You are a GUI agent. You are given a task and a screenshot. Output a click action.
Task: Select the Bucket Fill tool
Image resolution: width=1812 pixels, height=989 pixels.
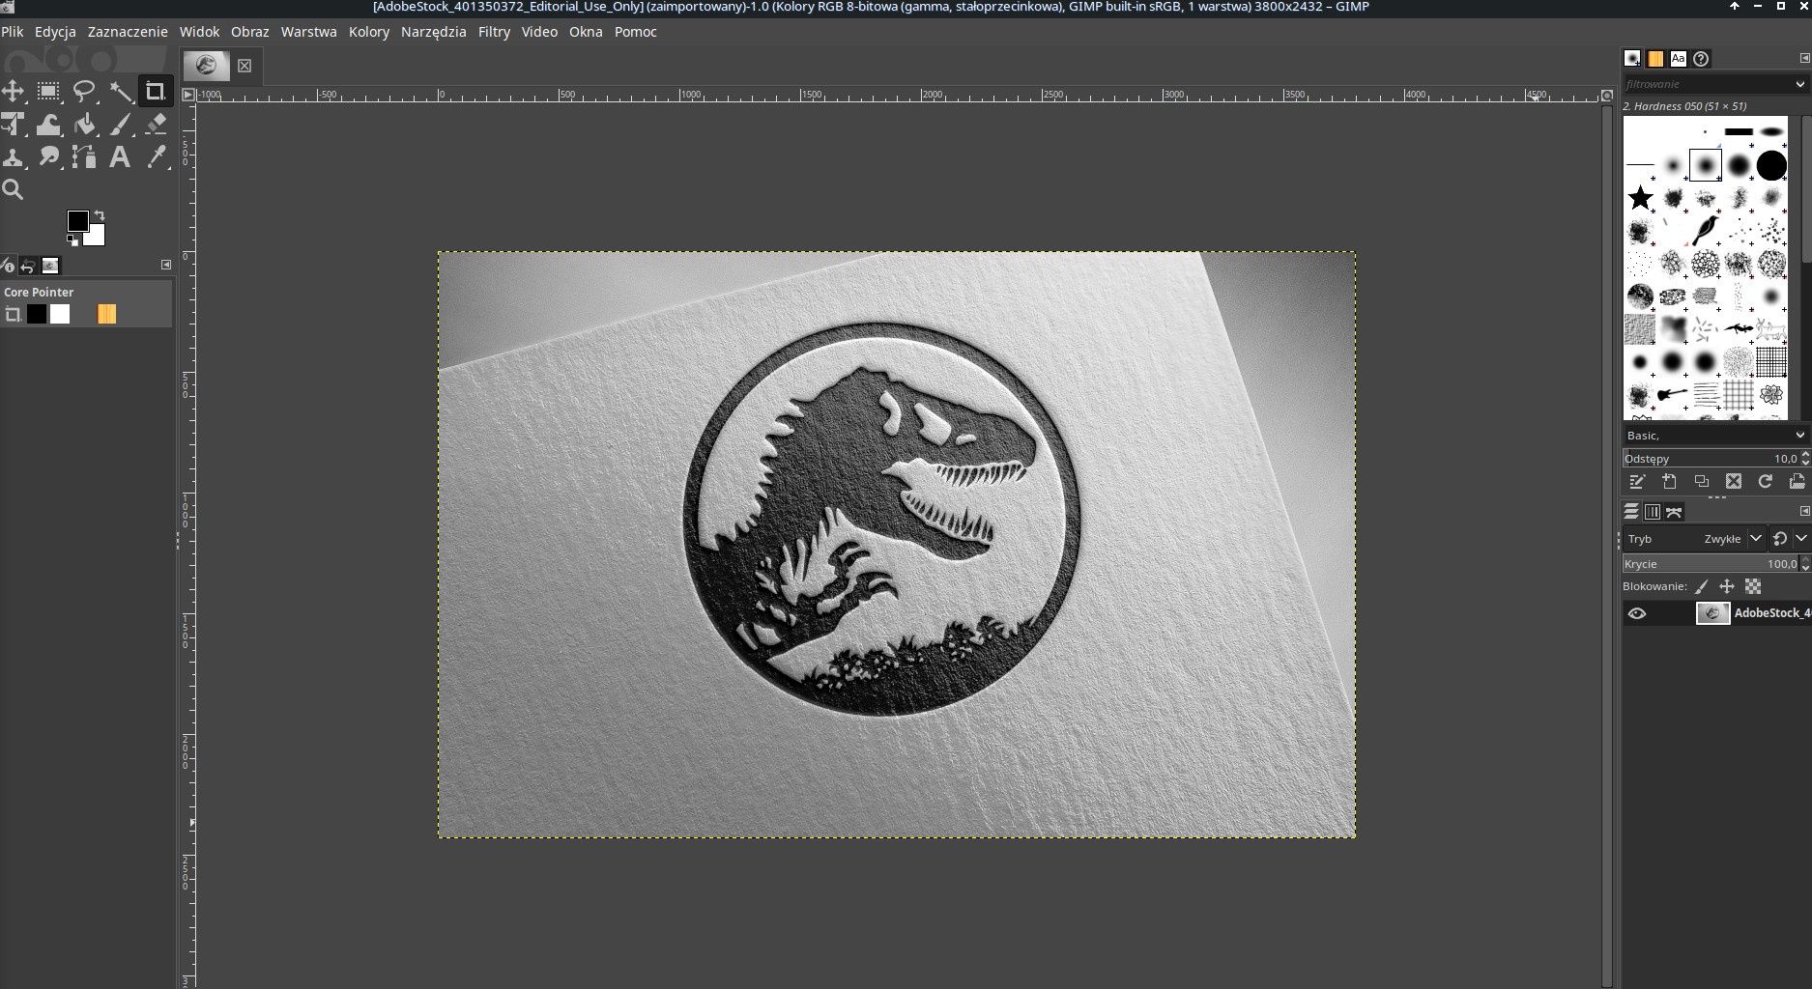[x=85, y=125]
